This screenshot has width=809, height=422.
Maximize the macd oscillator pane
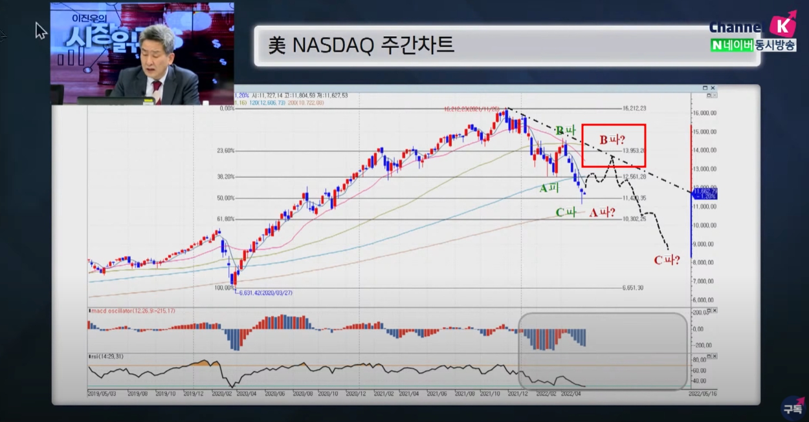708,311
